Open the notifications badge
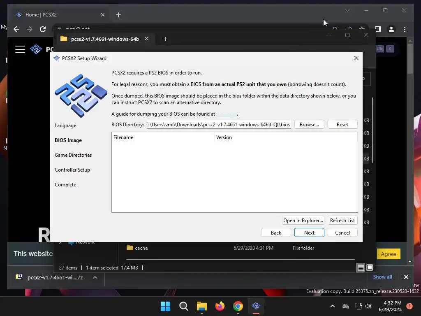 point(409,306)
